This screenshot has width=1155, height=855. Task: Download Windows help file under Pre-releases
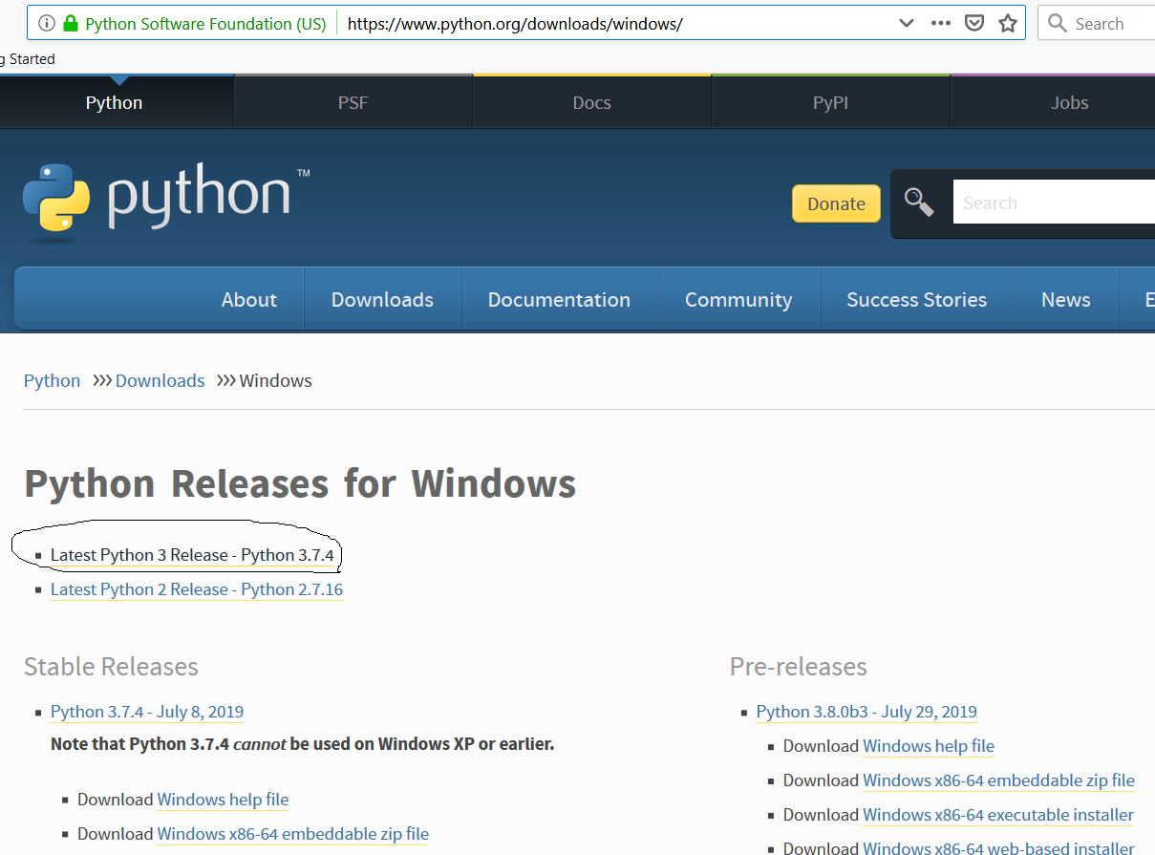point(929,746)
